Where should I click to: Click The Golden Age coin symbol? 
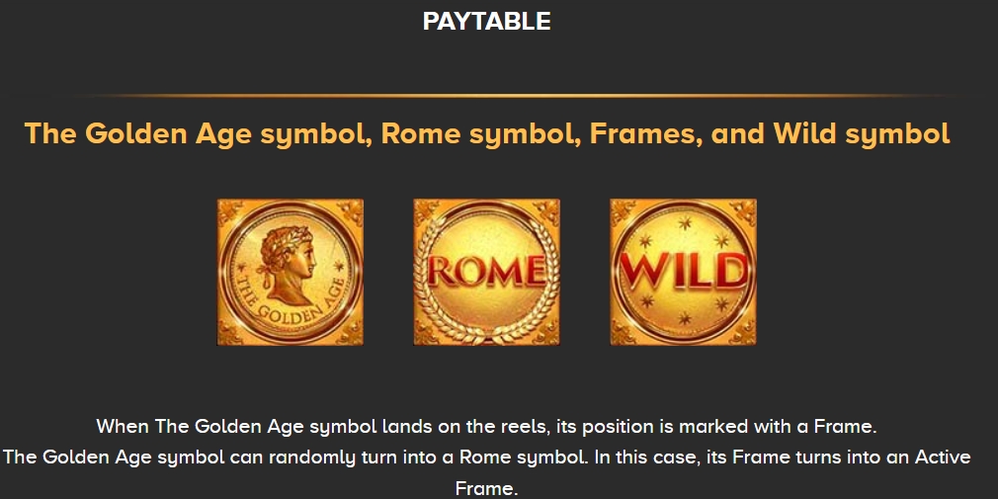tap(290, 272)
